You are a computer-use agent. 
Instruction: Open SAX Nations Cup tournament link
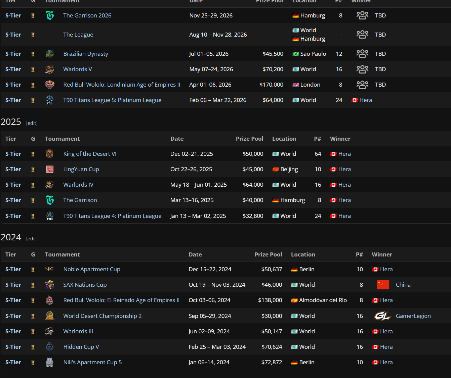[x=85, y=285]
